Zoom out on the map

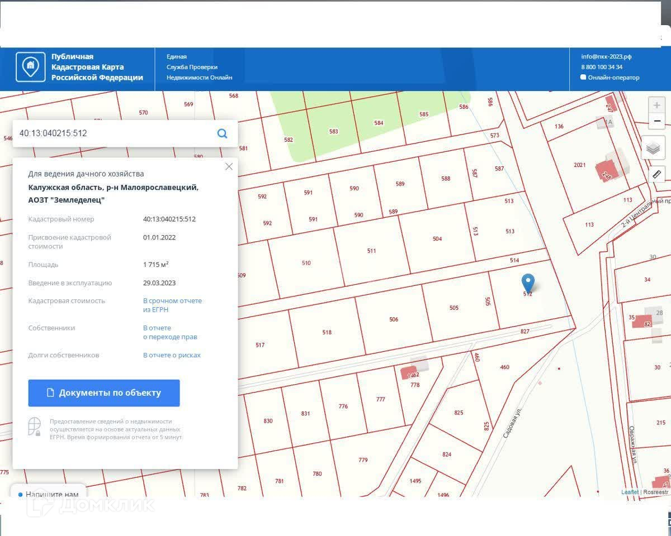[656, 121]
